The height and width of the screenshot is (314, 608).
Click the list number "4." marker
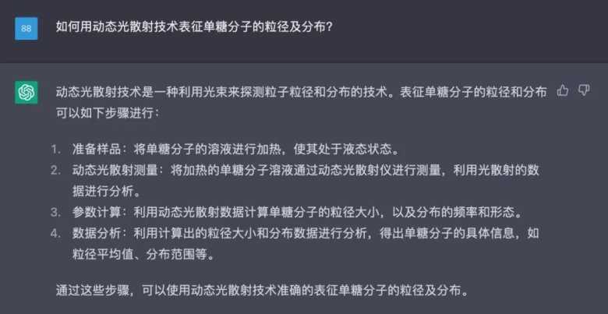[56, 233]
